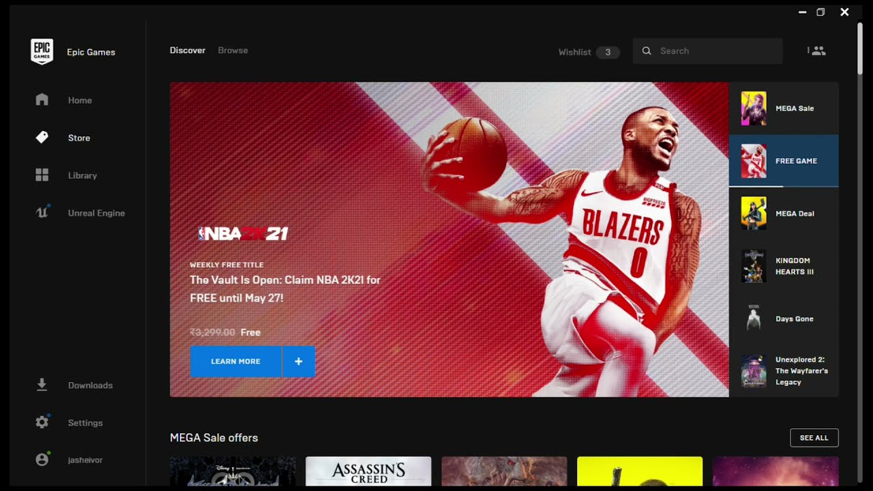Viewport: 873px width, 491px height.
Task: Click the vertical scrollbar on right
Action: click(860, 48)
